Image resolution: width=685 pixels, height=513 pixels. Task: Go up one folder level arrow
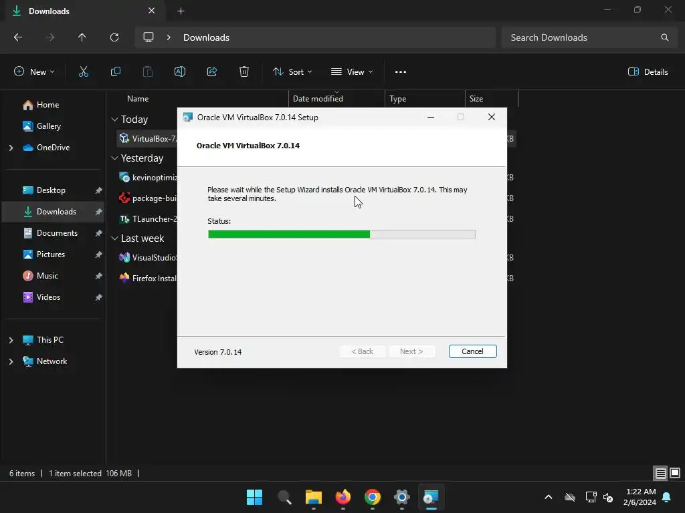pyautogui.click(x=82, y=37)
